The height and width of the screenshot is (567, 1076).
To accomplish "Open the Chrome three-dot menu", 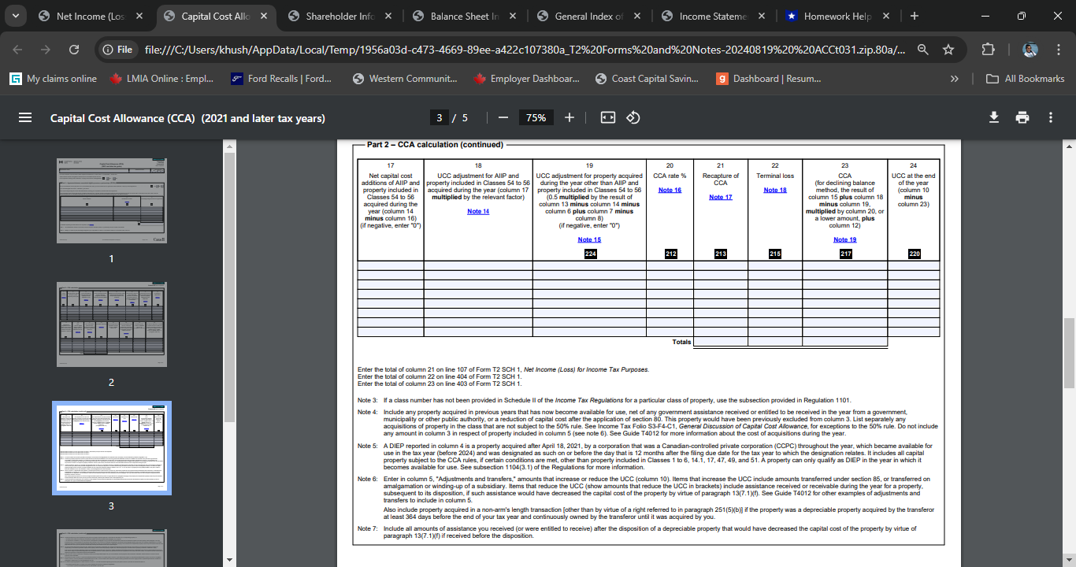I will [x=1059, y=50].
